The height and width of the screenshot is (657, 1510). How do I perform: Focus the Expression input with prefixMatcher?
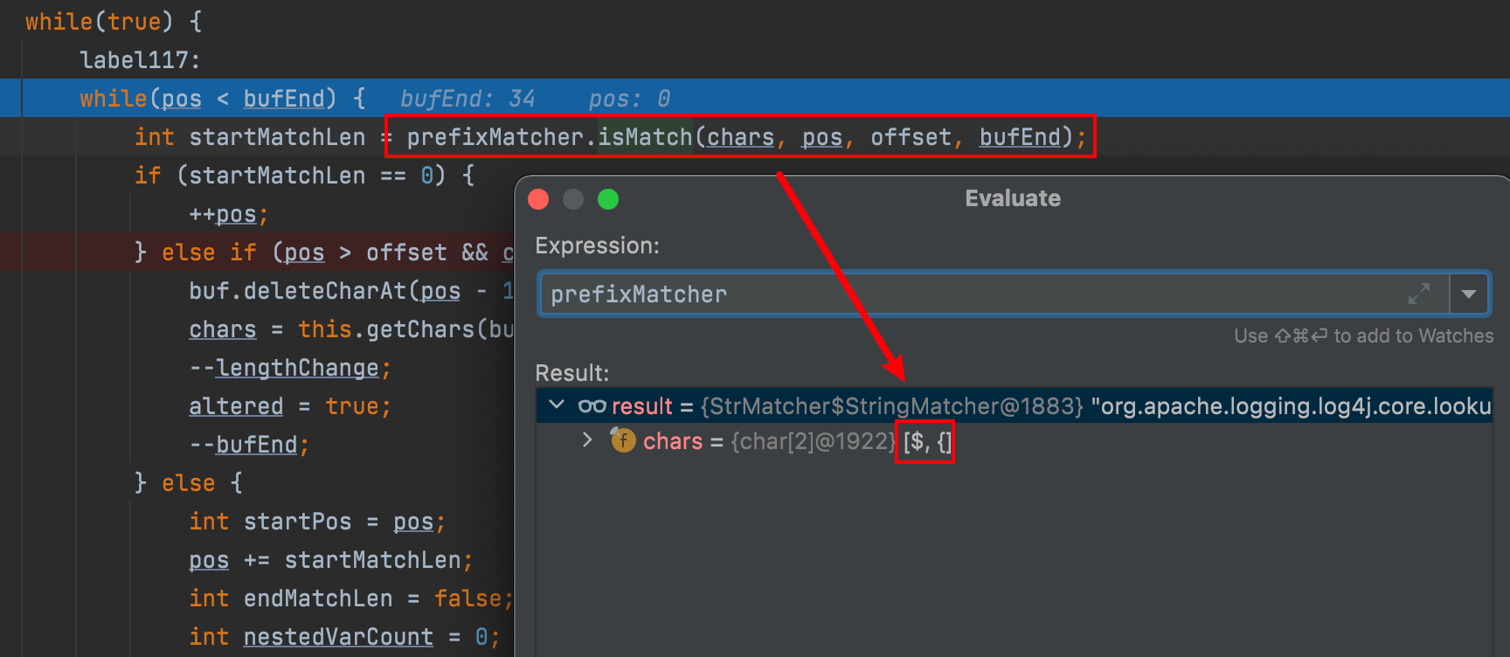(x=961, y=294)
